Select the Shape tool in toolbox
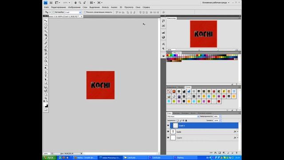 click(x=46, y=84)
